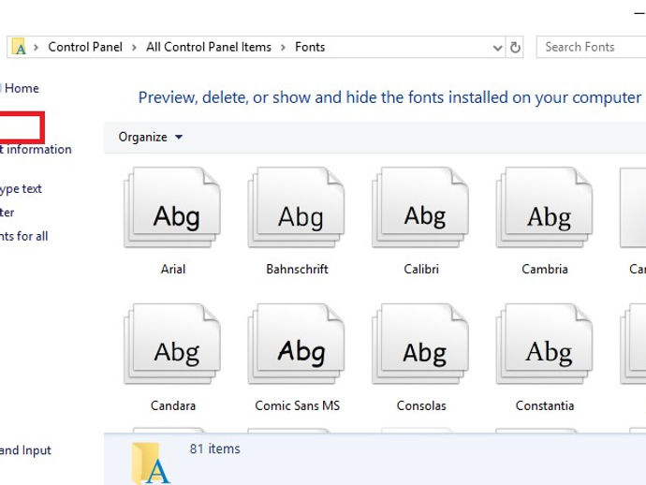Open the Candara font family icon
646x485 pixels.
tap(172, 344)
